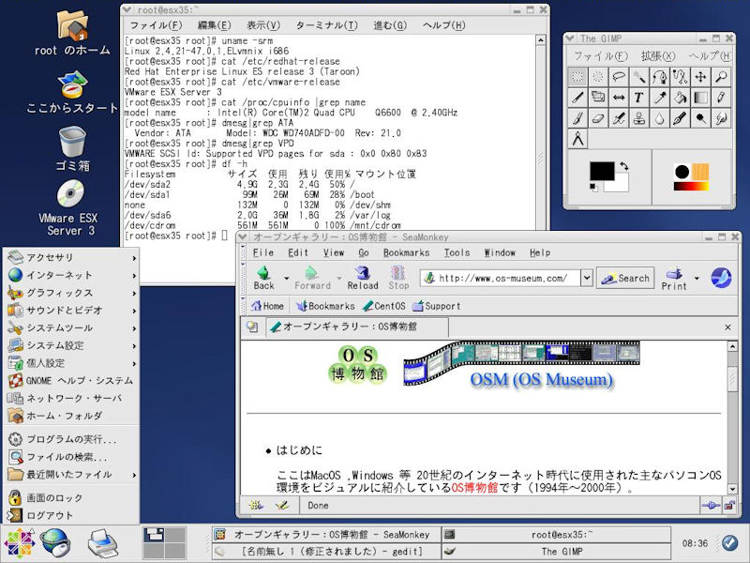
Task: Select the Text tool in GIMP
Action: (639, 98)
